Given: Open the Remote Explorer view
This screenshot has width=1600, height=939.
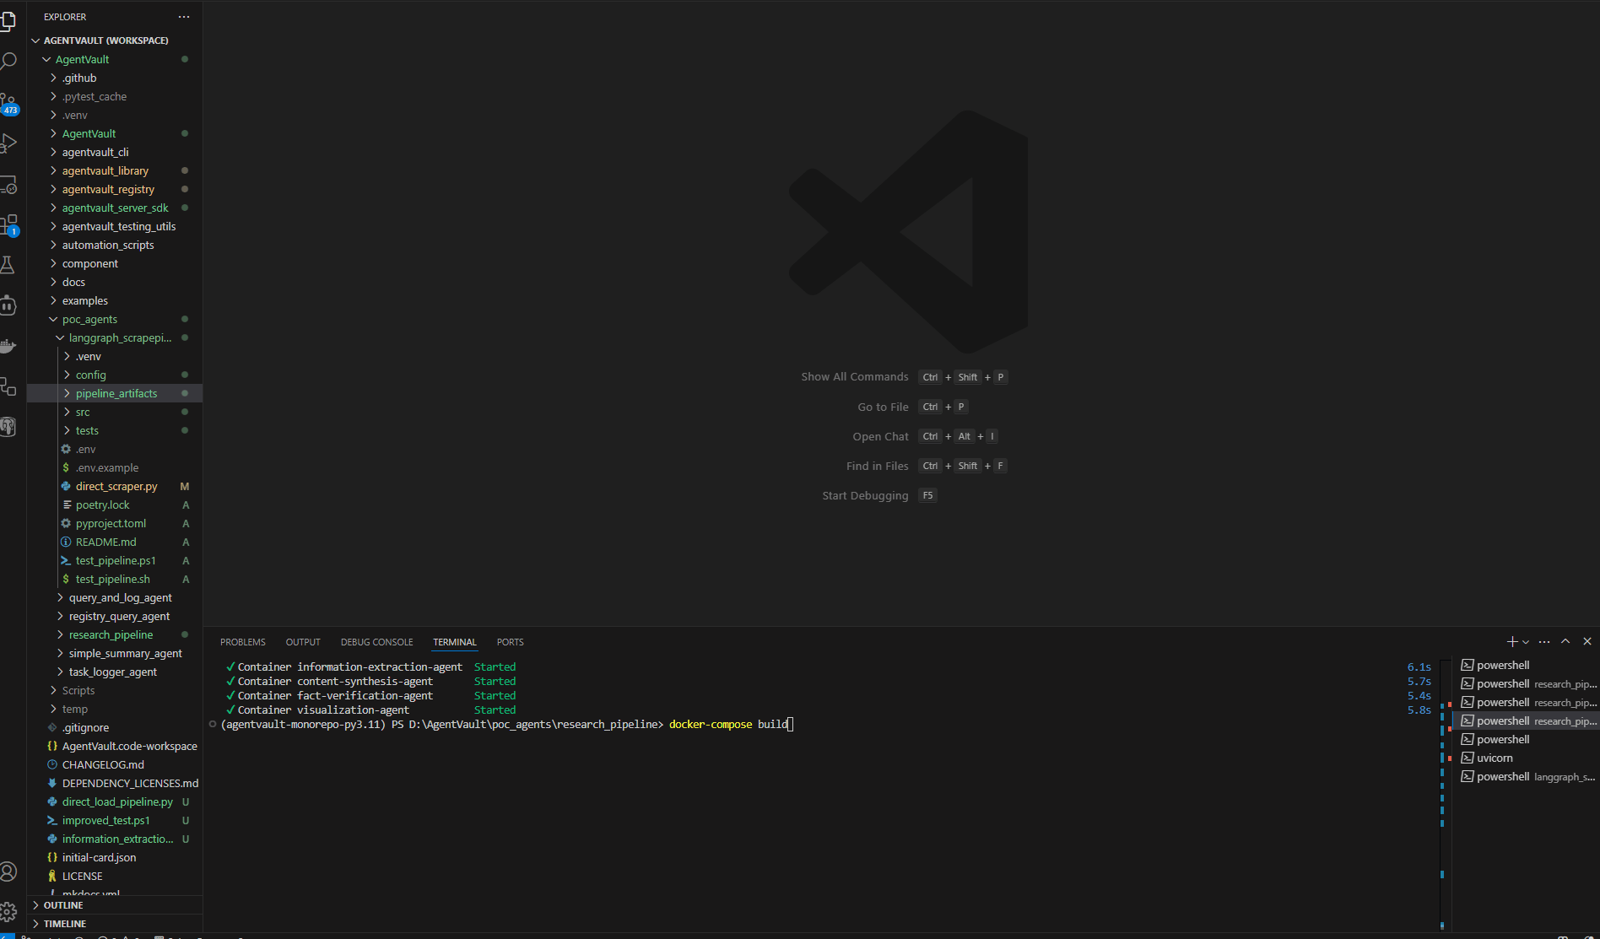Looking at the screenshot, I should [x=8, y=185].
